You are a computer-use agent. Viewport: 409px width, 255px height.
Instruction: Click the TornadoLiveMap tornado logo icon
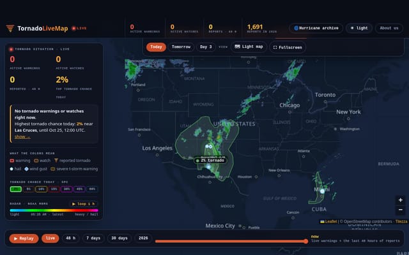pos(10,28)
